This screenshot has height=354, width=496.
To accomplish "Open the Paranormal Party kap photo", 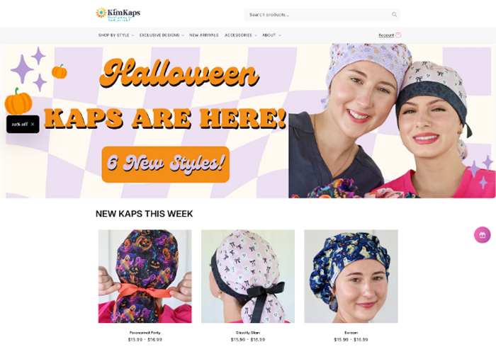I will click(x=145, y=276).
